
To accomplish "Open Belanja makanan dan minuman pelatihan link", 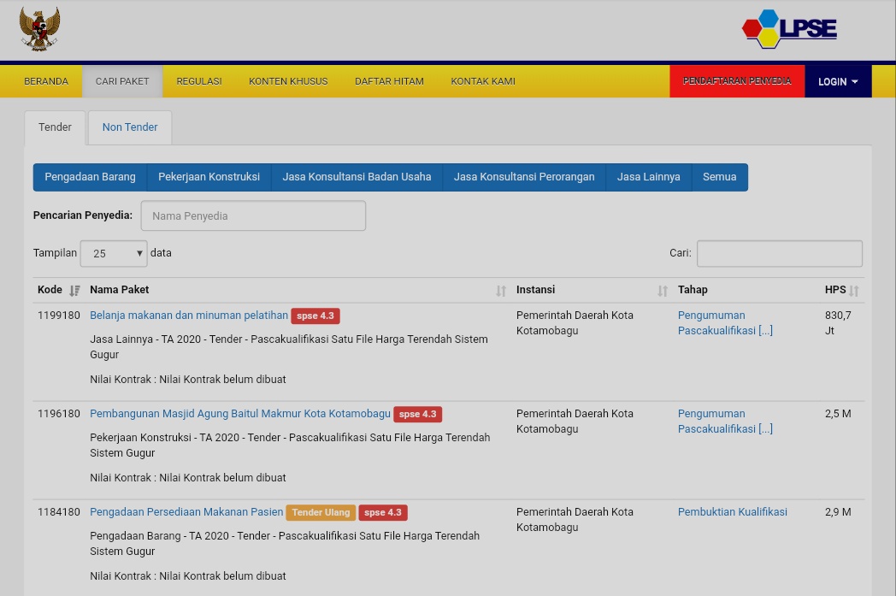I will [x=189, y=316].
